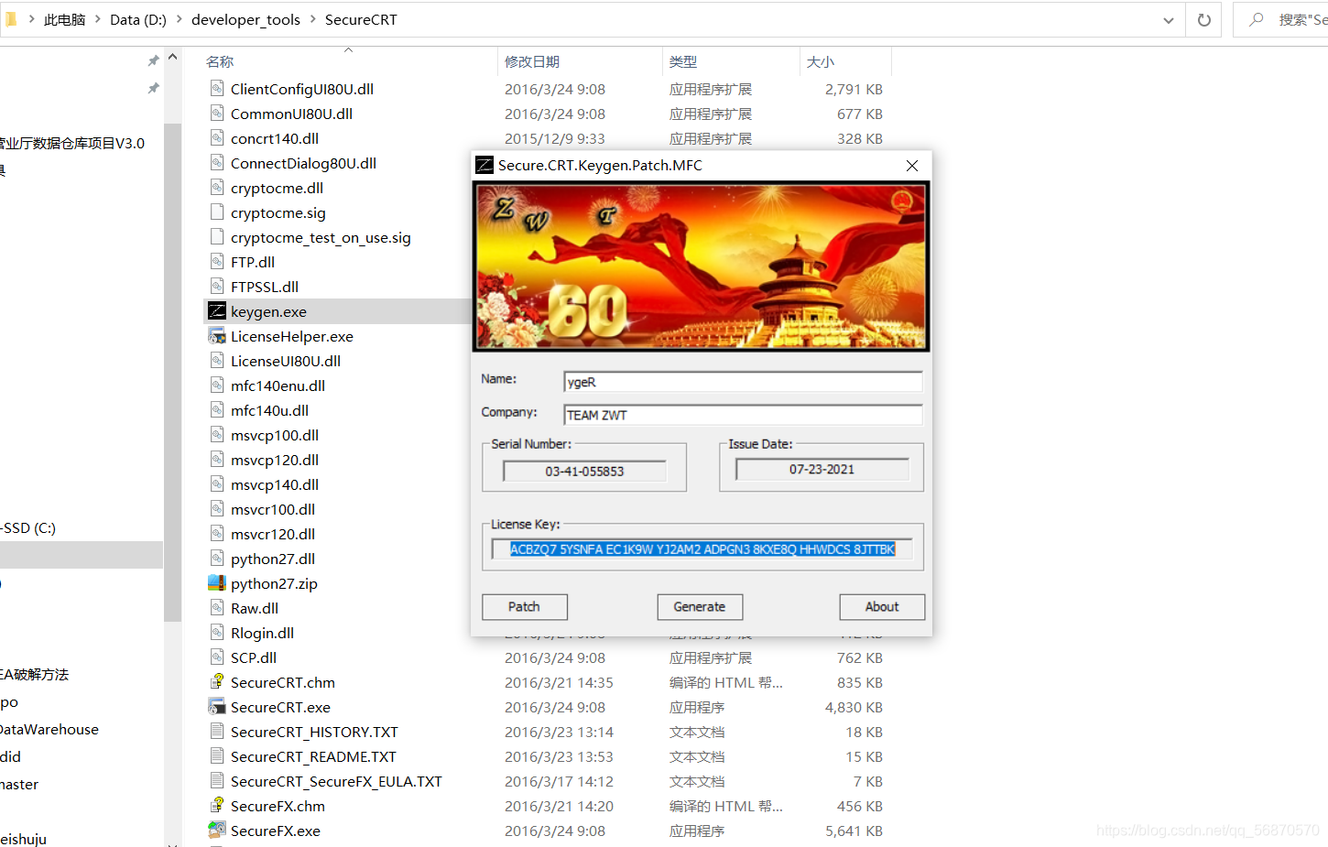Select python27.dll file name
1328x847 pixels.
[x=273, y=559]
